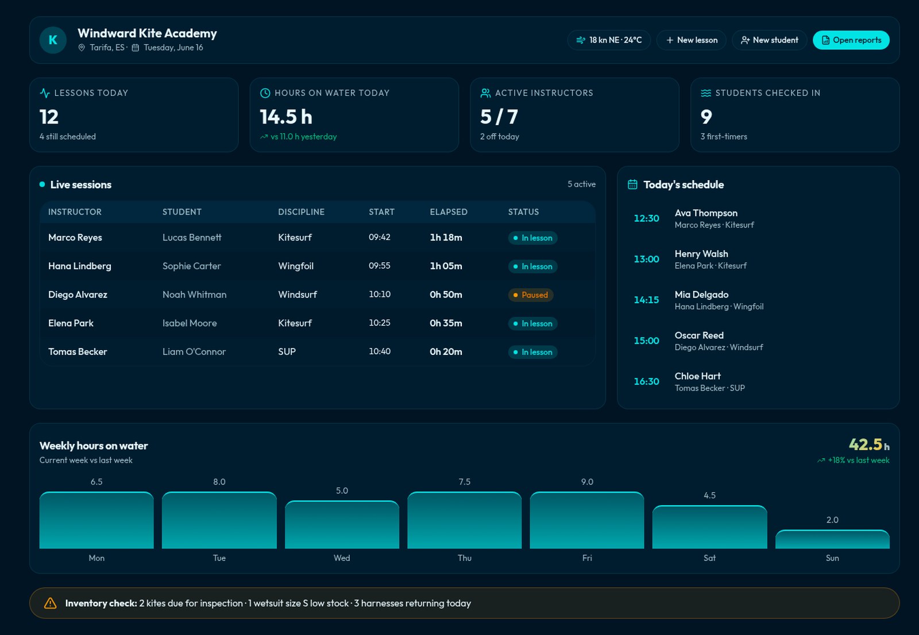Select Elena Park in live sessions table
This screenshot has height=635, width=919.
(x=71, y=323)
